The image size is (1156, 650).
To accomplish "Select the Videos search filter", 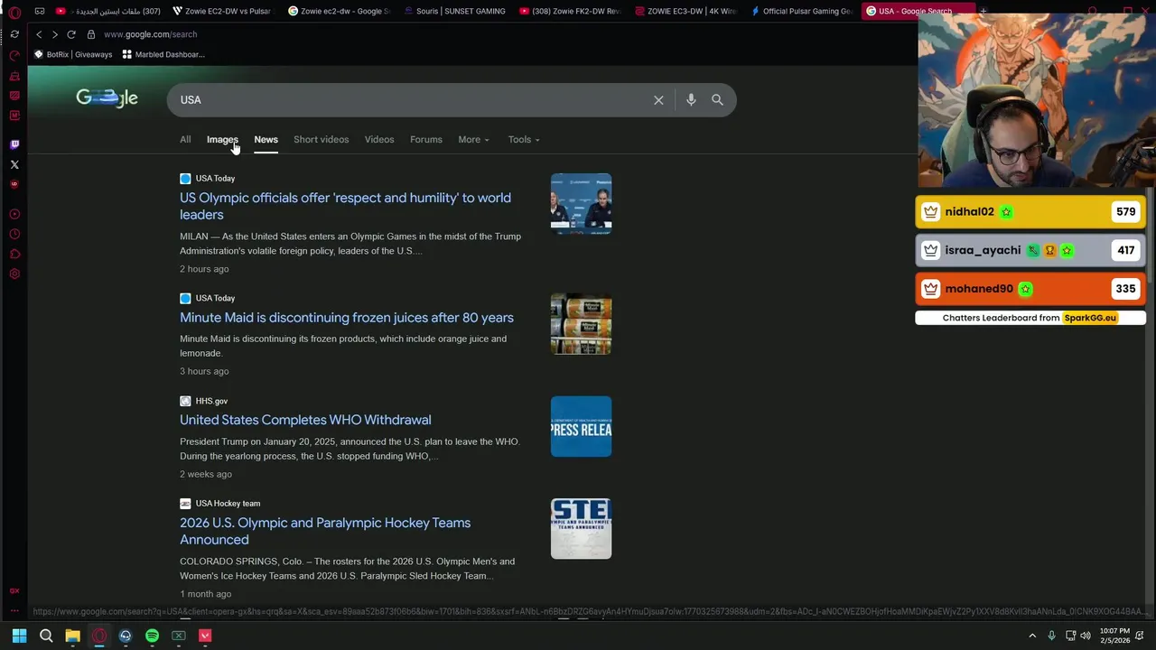I will tap(379, 140).
